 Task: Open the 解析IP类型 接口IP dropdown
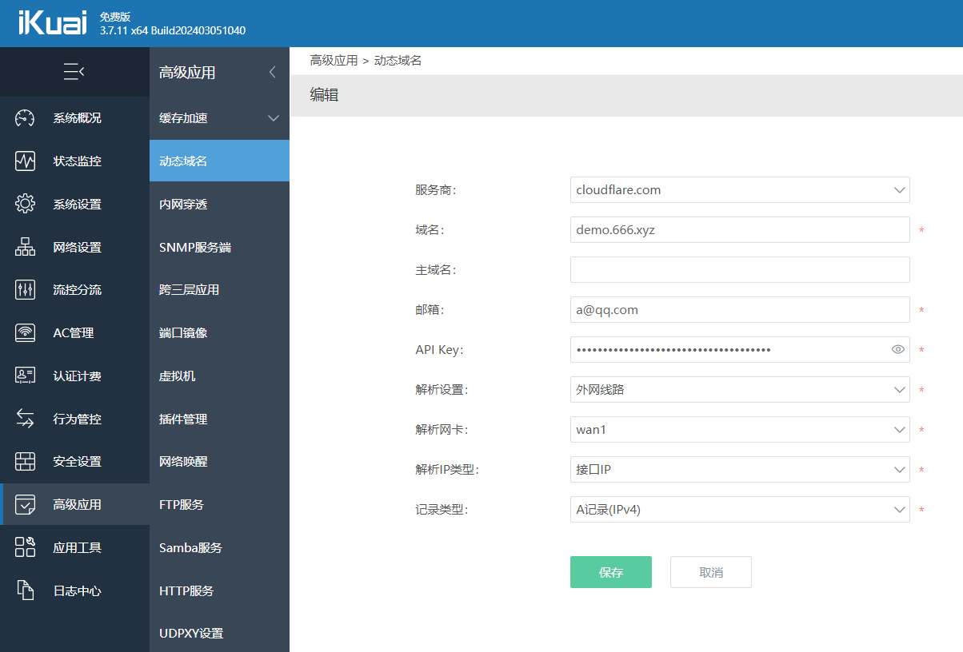pyautogui.click(x=740, y=469)
